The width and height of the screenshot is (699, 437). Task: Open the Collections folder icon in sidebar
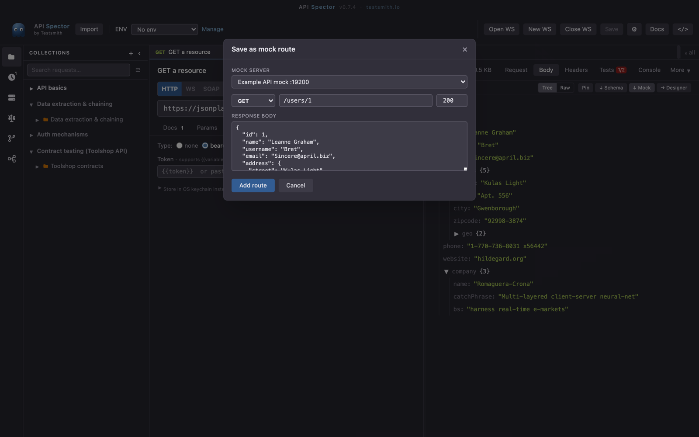coord(12,57)
